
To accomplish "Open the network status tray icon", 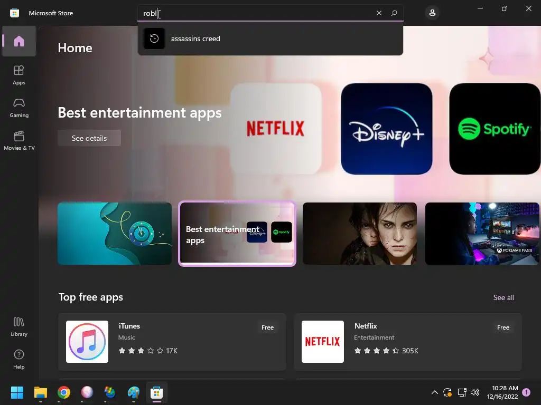I will (462, 392).
